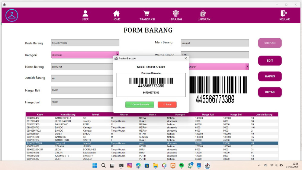Click the window vertical scrollbar

301,145
